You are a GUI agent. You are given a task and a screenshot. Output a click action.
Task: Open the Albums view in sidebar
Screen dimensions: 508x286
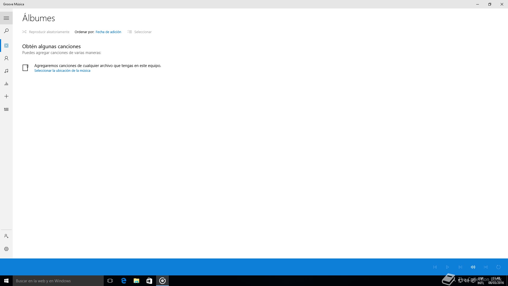[x=6, y=46]
